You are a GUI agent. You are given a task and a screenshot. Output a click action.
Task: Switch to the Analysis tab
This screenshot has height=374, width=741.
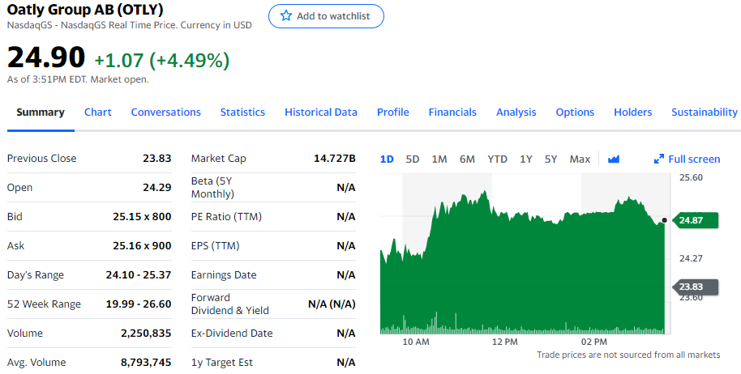516,113
